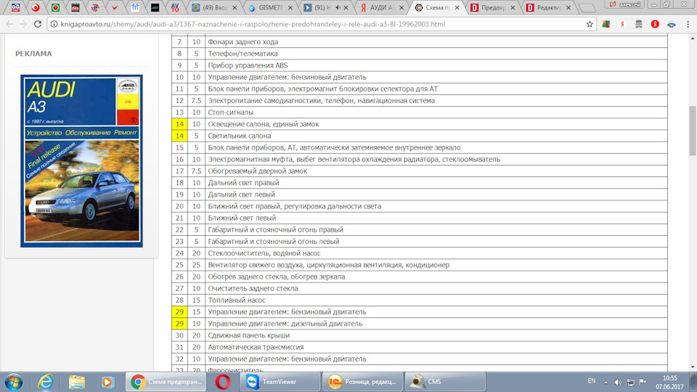Open the 1C Розница taskbar window
The image size is (697, 392).
tap(362, 382)
